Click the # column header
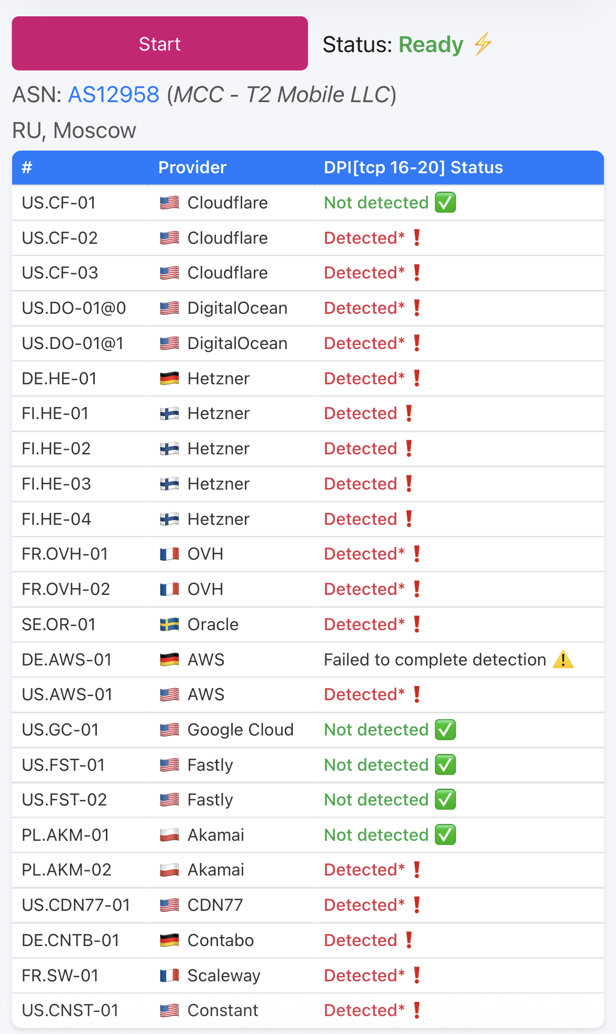The height and width of the screenshot is (1034, 616). click(27, 167)
